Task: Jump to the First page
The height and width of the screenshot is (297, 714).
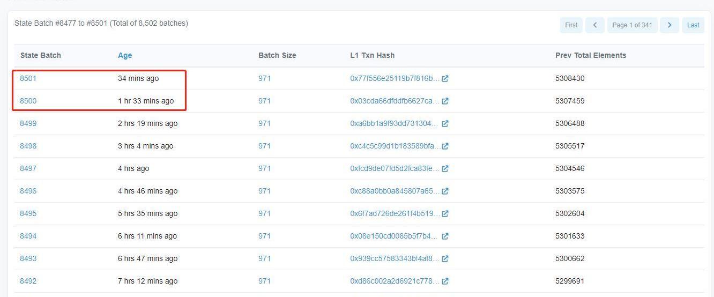Action: (571, 25)
